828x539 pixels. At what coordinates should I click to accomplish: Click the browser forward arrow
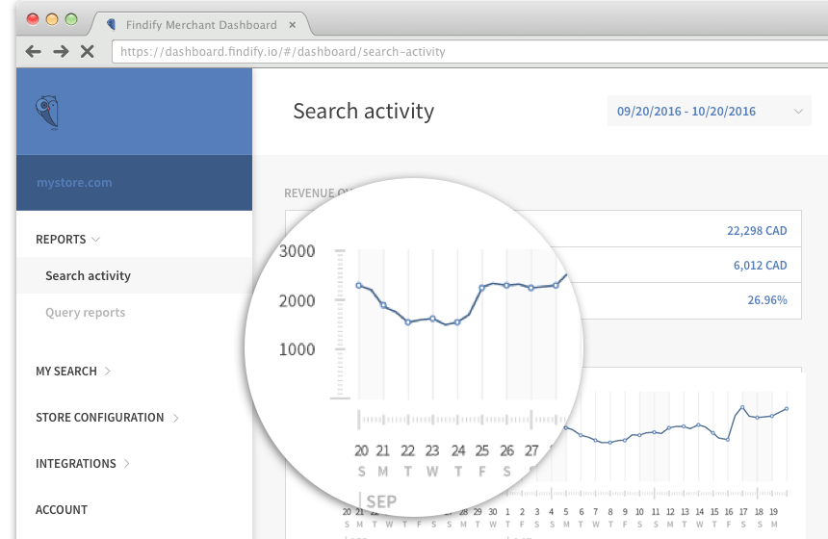click(x=60, y=51)
